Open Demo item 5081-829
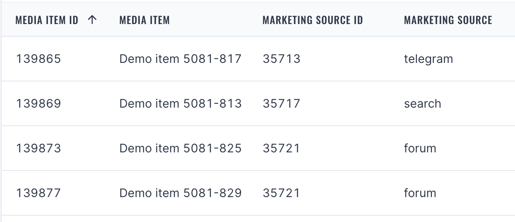Image resolution: width=515 pixels, height=222 pixels. 181,193
